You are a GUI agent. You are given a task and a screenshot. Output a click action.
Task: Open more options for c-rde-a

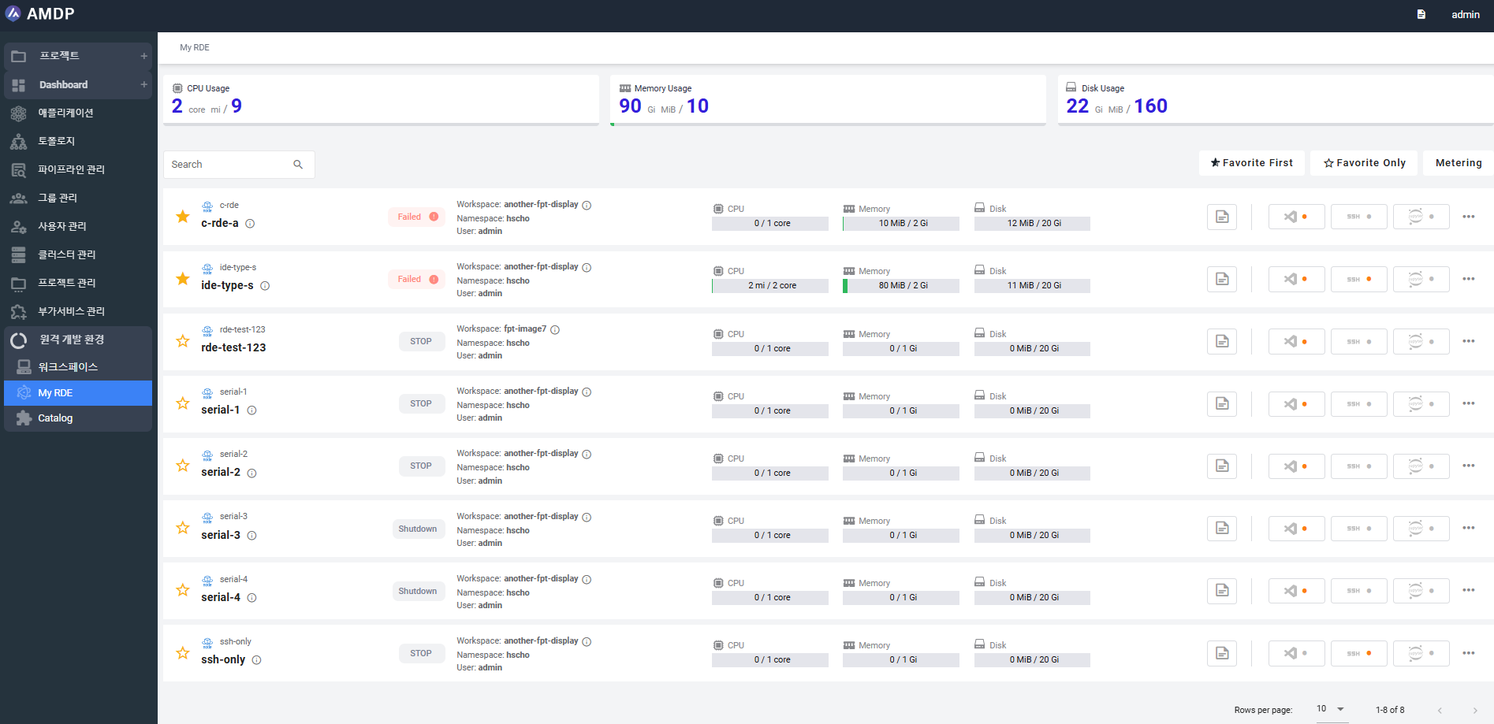point(1469,217)
